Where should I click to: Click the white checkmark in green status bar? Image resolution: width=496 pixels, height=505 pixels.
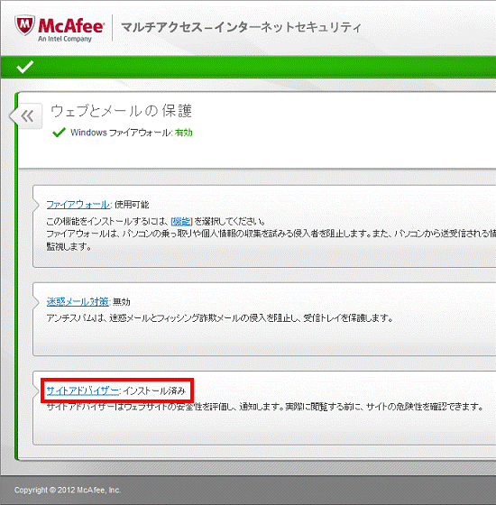(x=25, y=67)
